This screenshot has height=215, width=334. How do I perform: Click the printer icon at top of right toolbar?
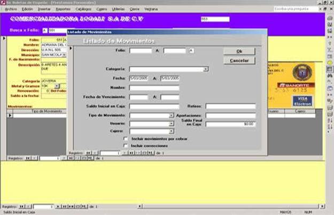tap(330, 18)
